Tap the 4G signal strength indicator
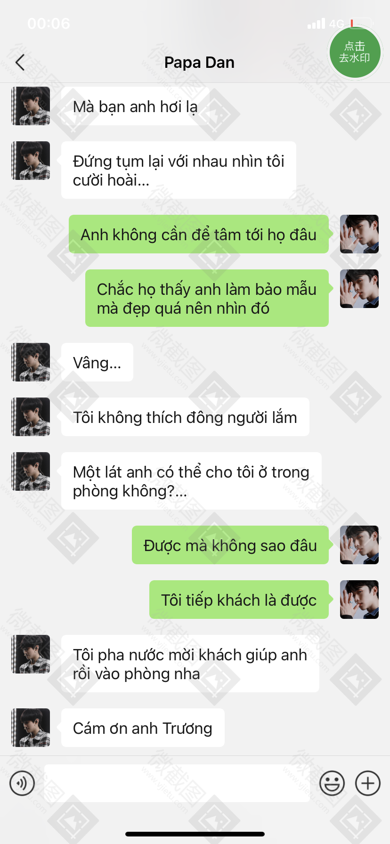390x844 pixels. [x=325, y=23]
